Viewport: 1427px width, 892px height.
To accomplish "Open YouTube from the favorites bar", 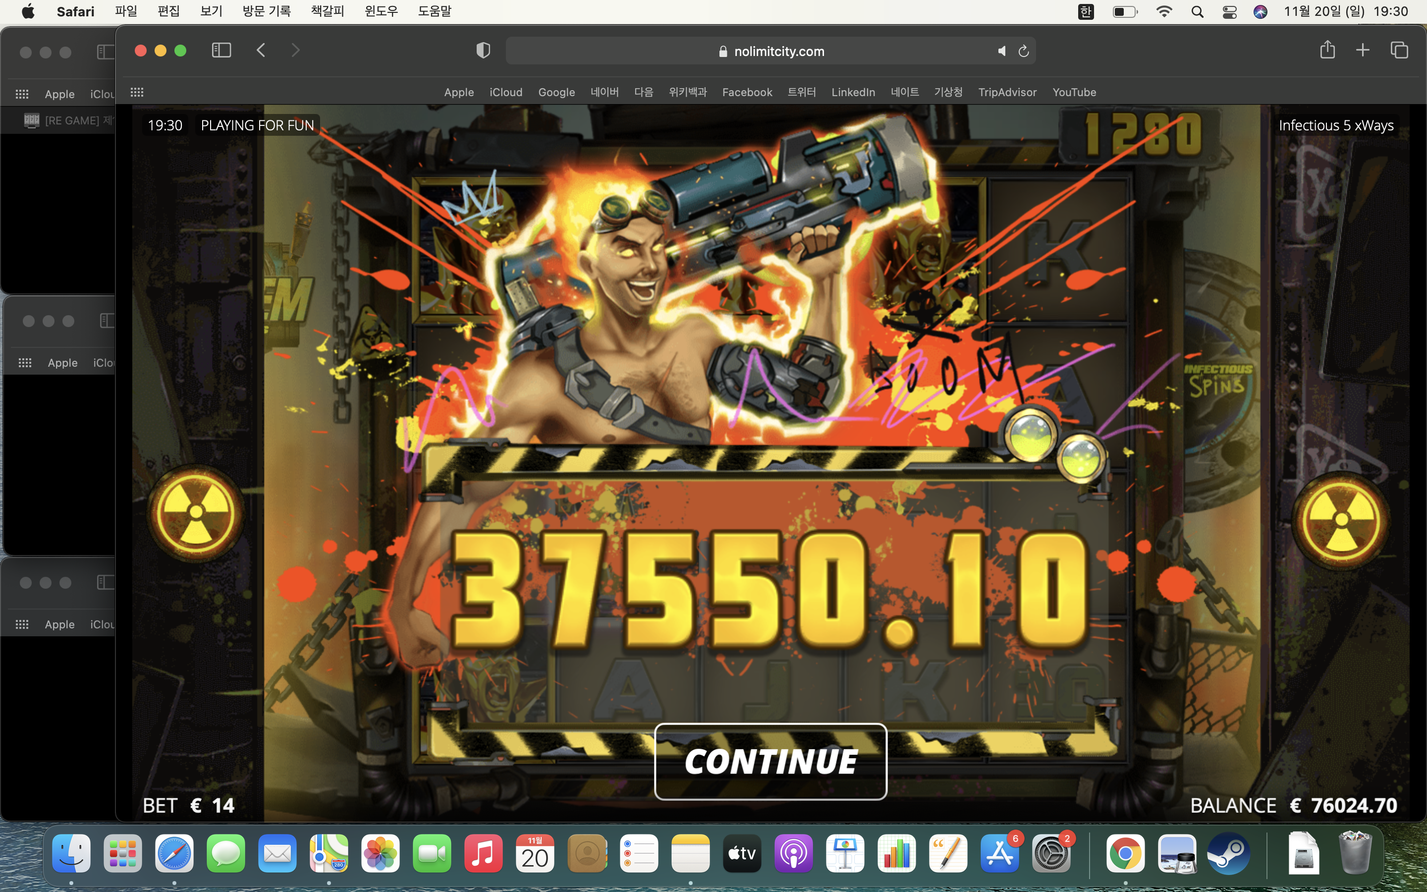I will (1074, 92).
